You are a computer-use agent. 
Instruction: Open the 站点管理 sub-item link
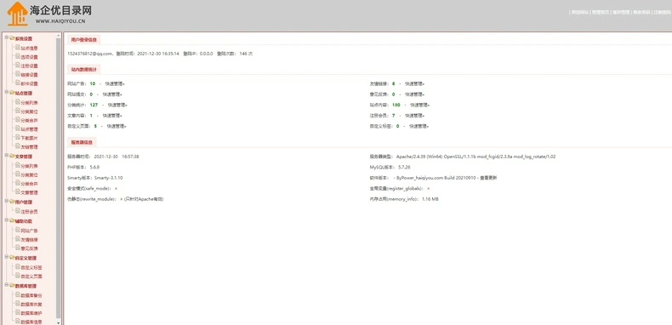[x=29, y=129]
